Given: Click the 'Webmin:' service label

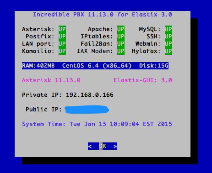Looking at the screenshot, I should pos(148,44).
